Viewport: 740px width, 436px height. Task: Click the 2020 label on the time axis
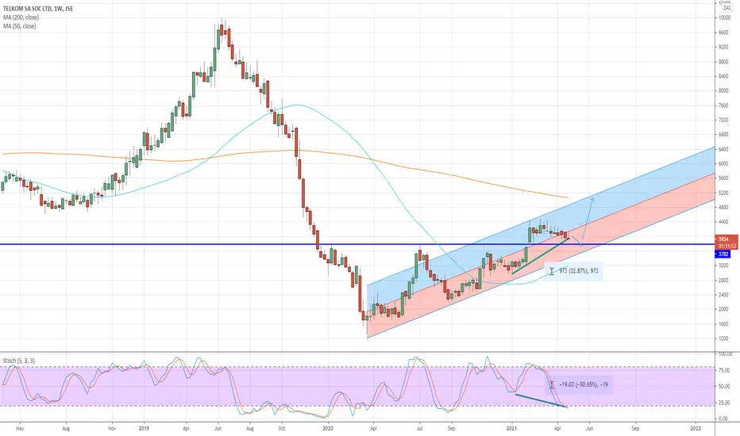[x=328, y=429]
